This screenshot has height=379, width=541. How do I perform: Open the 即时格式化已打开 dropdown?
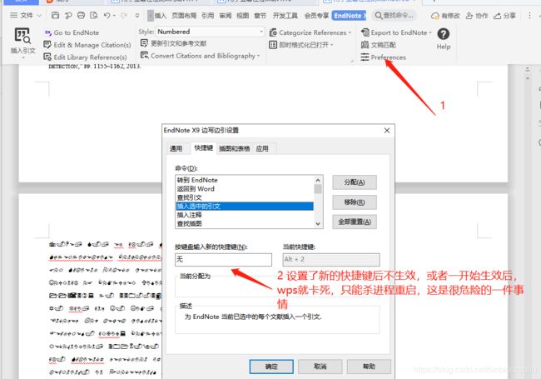point(301,45)
